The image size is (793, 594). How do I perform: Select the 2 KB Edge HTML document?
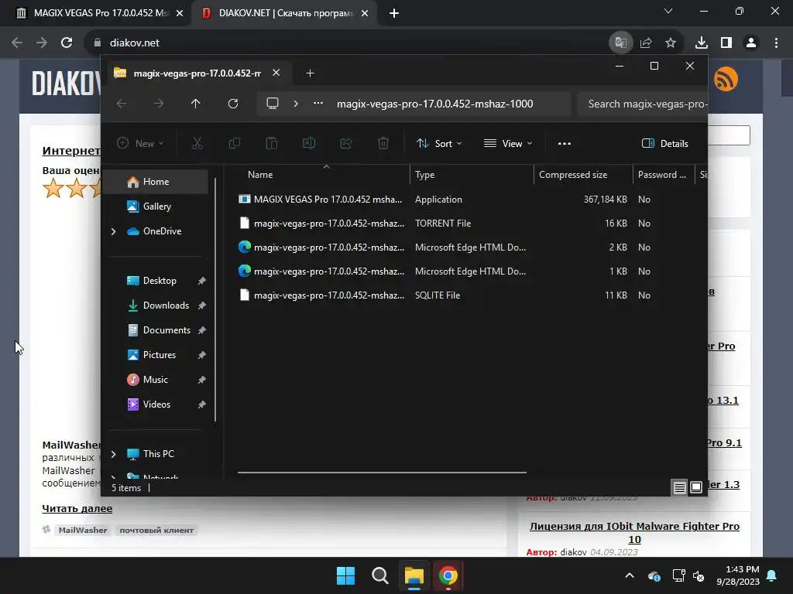(x=465, y=247)
